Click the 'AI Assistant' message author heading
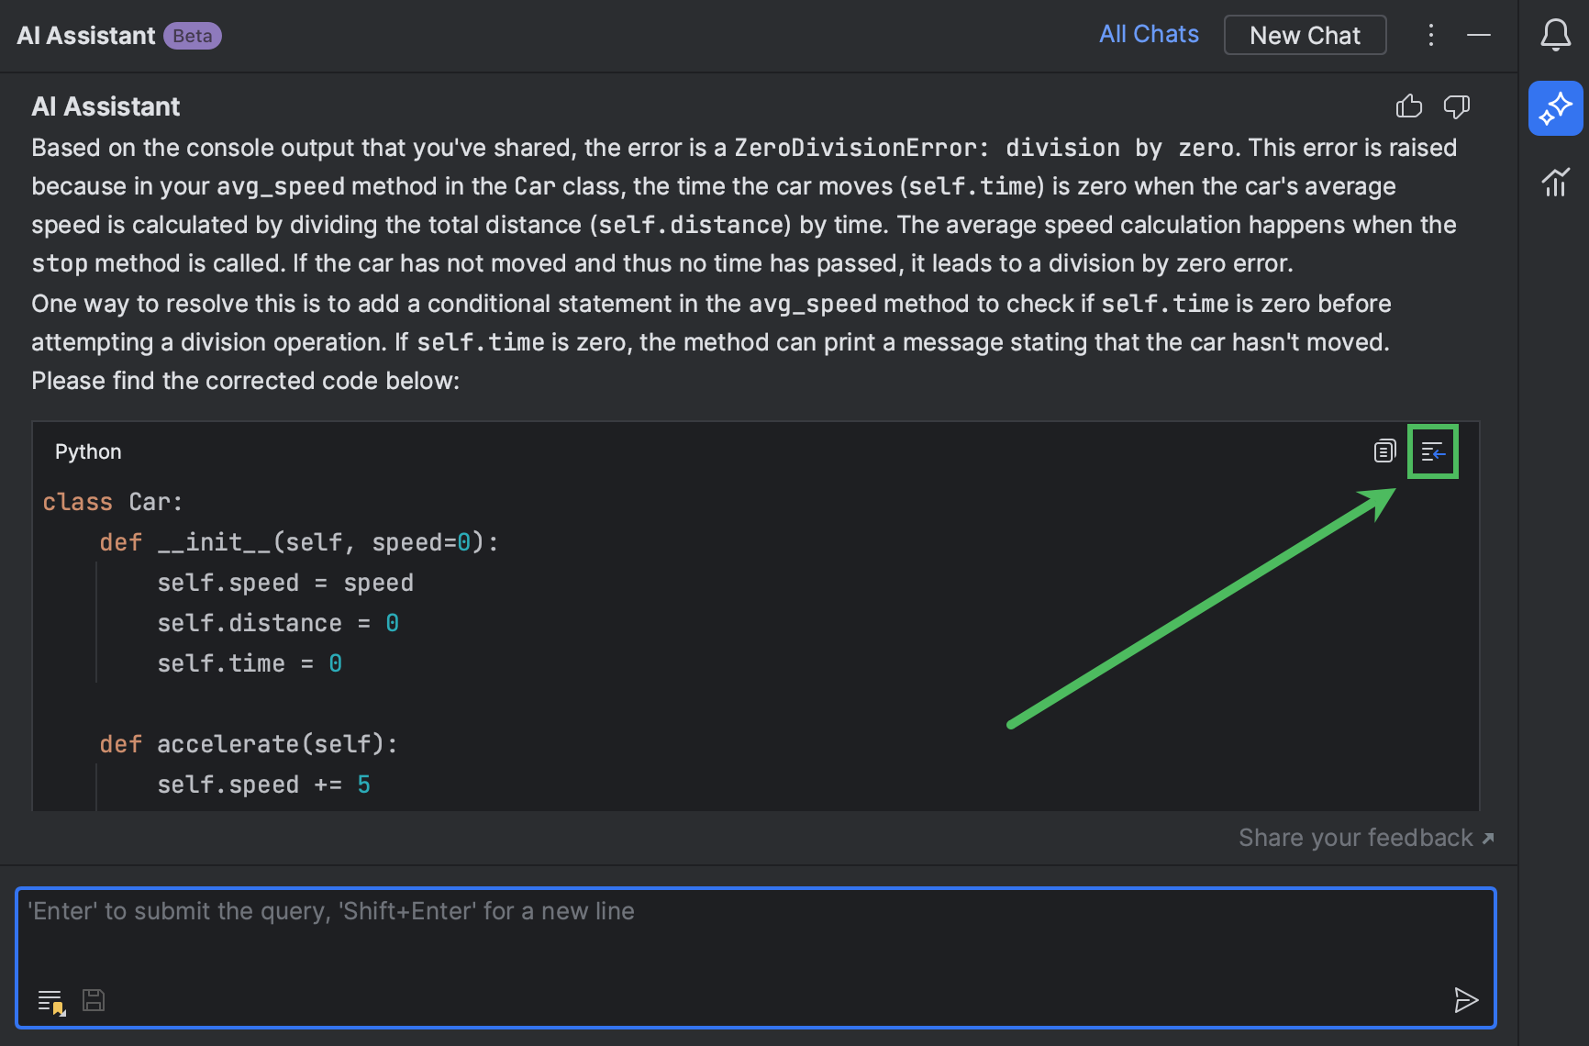The height and width of the screenshot is (1046, 1589). click(x=106, y=106)
